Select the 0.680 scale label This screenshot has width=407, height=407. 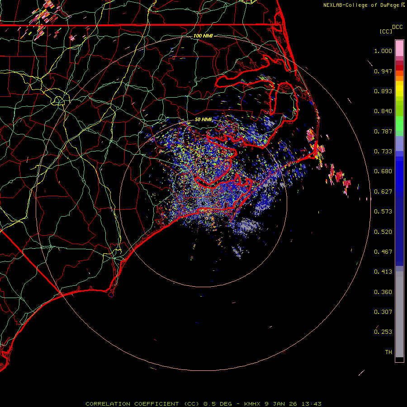[x=383, y=171]
